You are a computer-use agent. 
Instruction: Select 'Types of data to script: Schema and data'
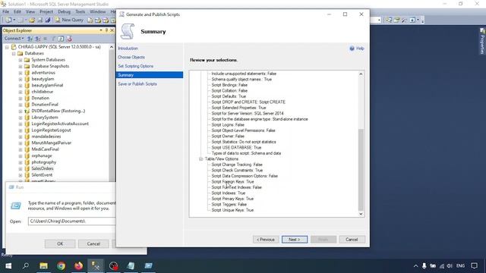pos(246,153)
